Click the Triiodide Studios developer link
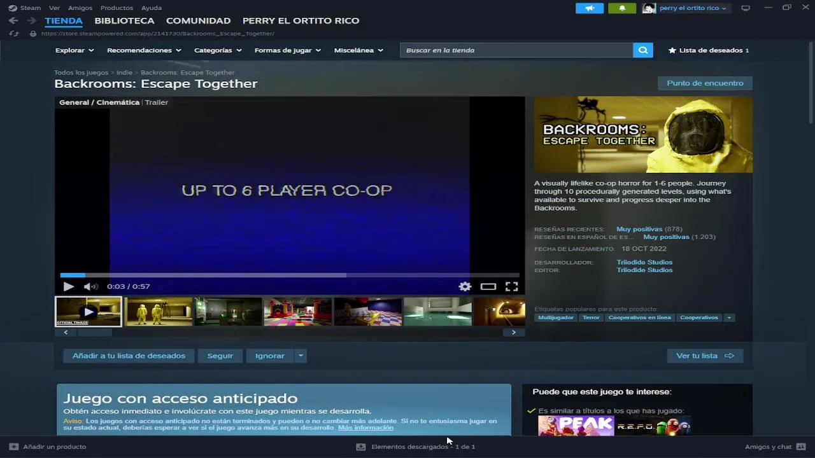Viewport: 815px width, 458px height. (644, 262)
